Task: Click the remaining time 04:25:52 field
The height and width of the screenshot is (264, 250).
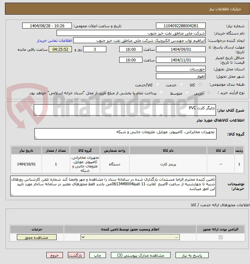Action: [x=60, y=49]
